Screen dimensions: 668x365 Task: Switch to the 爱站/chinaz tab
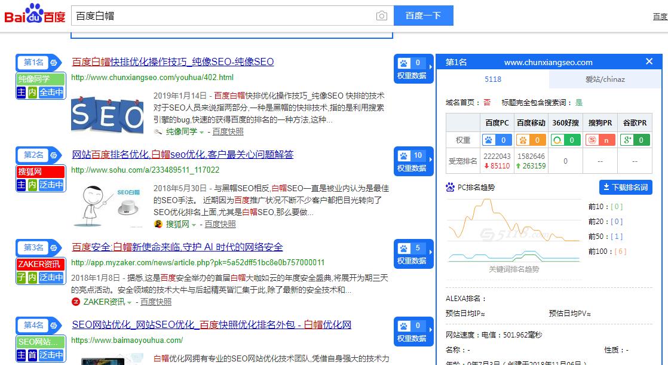pos(605,79)
